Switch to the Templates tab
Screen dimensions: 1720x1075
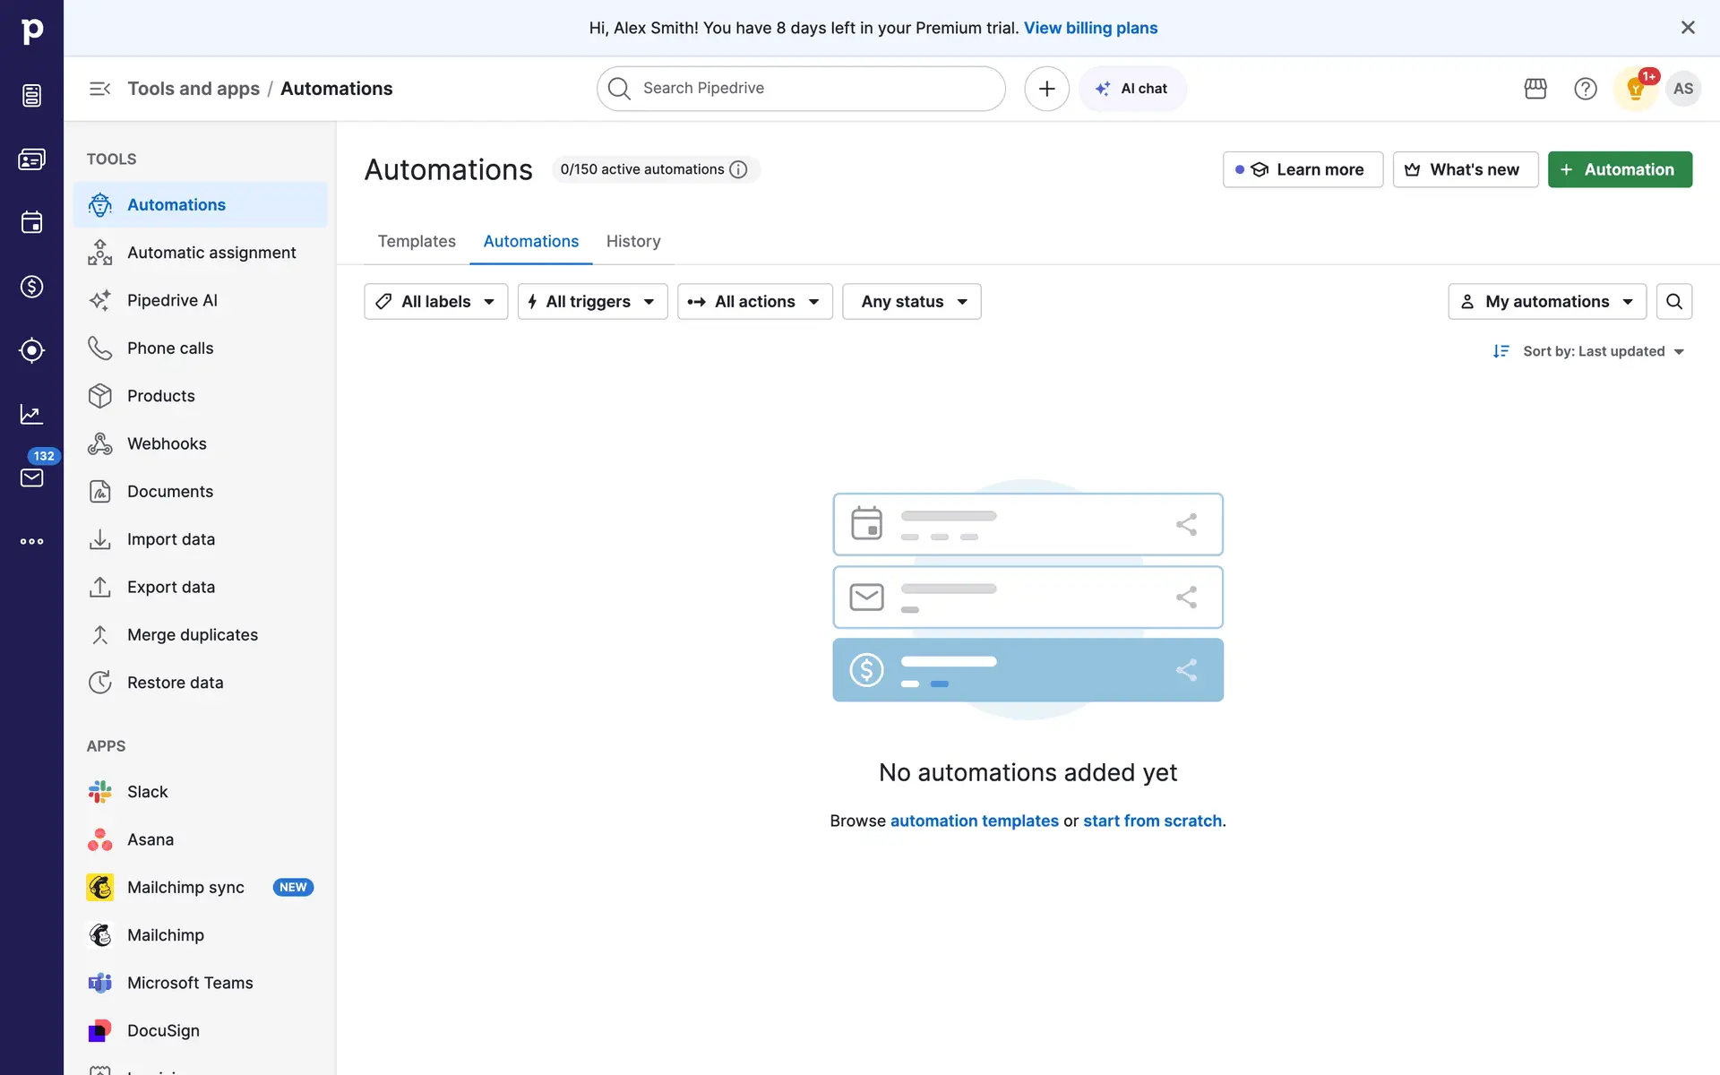(417, 241)
